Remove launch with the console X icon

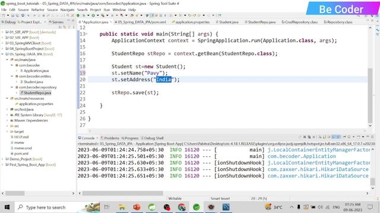(x=305, y=137)
